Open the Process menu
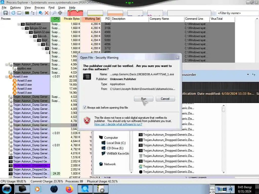 (x=40, y=8)
